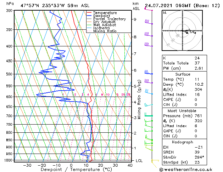Image resolution: width=223 pixels, height=172 pixels.
Task: Select the Parcel Trajectory legend label
Action: click(110, 19)
